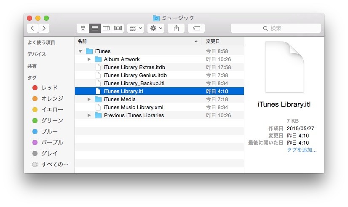Collapse the iTunes folder

[80, 51]
